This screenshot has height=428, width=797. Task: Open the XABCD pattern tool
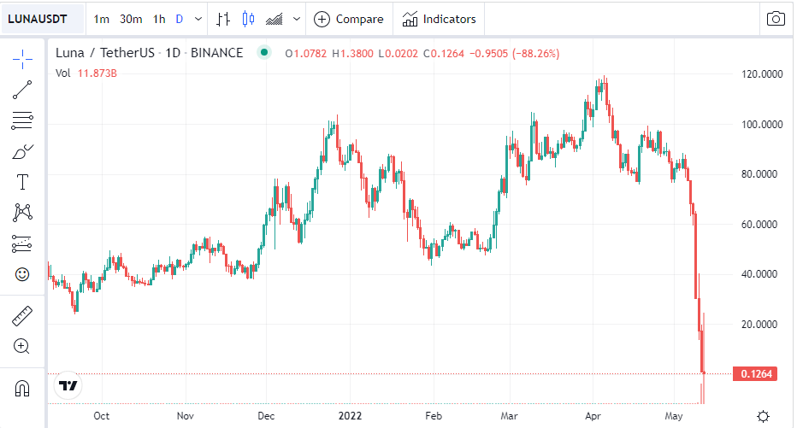tap(22, 212)
